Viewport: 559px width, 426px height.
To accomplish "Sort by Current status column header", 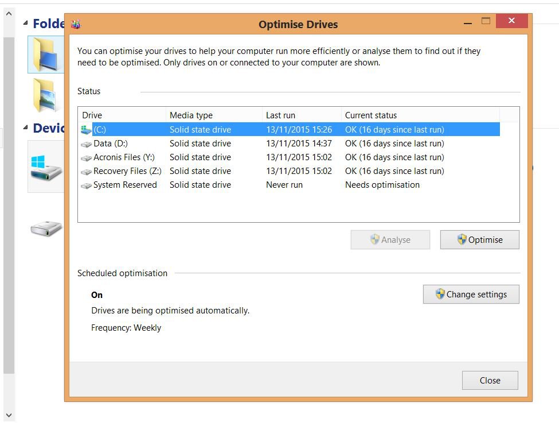I will 420,115.
